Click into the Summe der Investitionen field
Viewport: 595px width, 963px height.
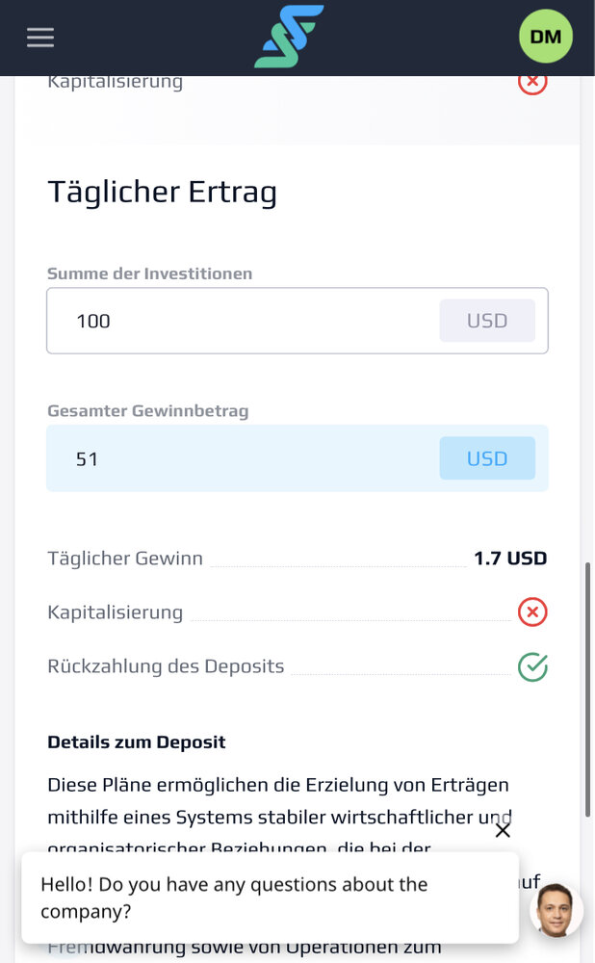297,321
